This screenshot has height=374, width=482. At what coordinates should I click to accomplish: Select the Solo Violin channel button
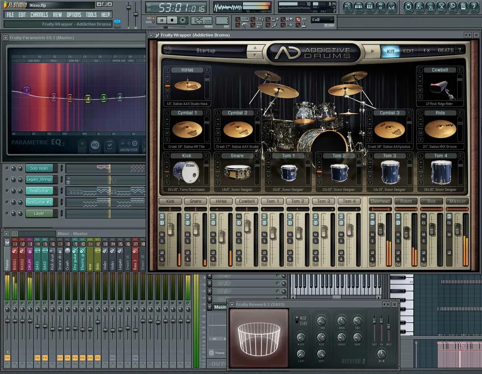coord(39,168)
